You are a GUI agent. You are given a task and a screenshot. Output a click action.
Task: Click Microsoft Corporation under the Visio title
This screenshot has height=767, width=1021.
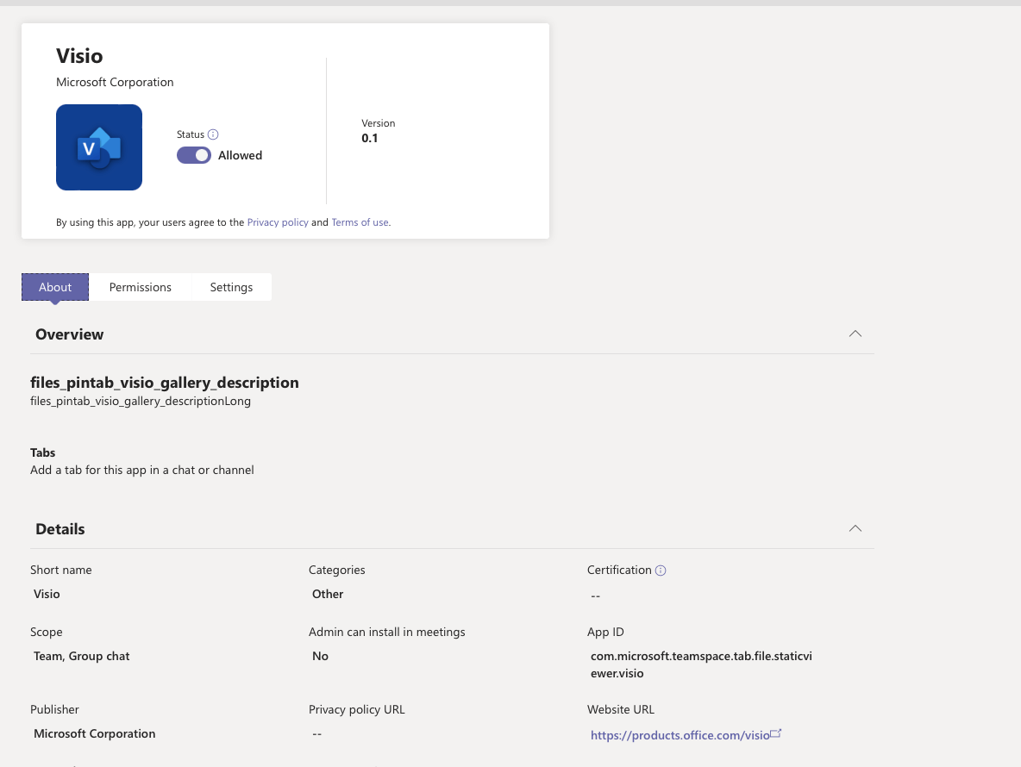tap(115, 82)
